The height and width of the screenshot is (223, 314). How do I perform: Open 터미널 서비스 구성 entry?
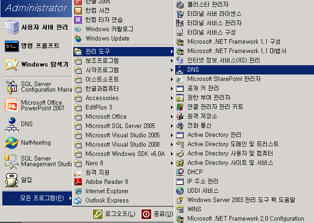(244, 32)
